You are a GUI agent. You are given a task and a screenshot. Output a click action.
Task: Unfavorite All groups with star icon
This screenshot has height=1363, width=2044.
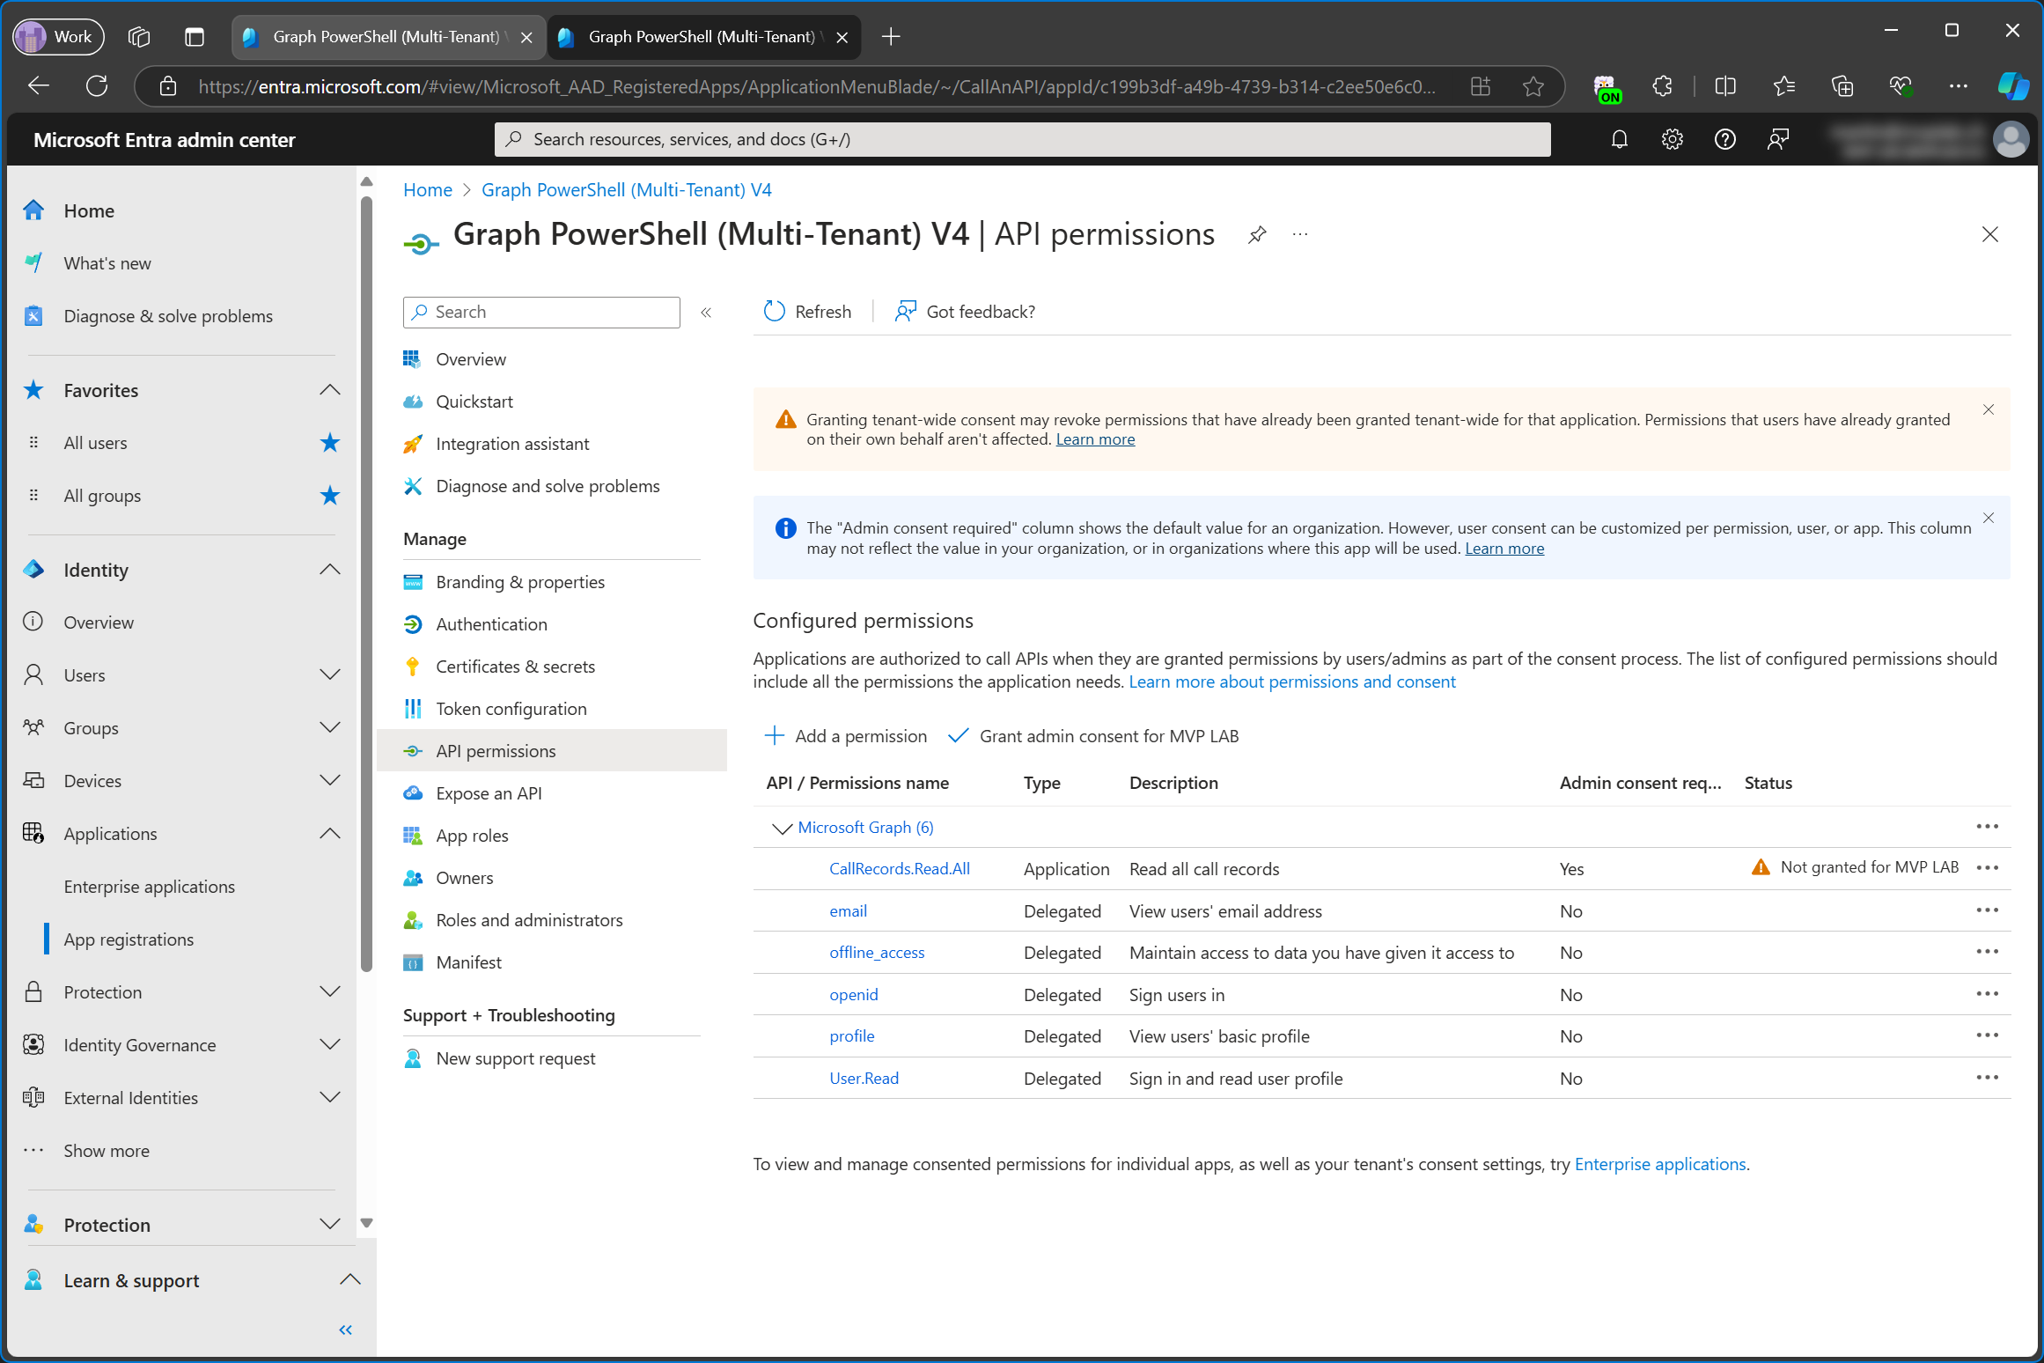(x=329, y=496)
